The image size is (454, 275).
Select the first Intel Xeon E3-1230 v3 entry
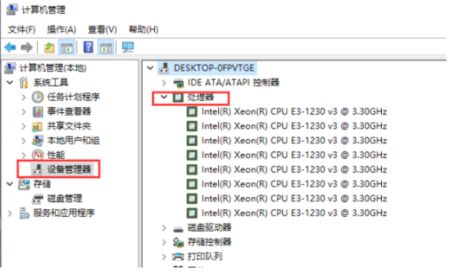(x=294, y=111)
